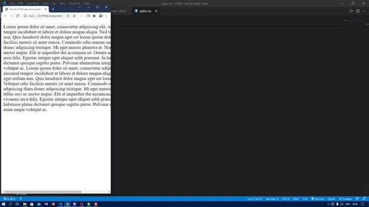Open the browser three-dot menu

point(107,16)
